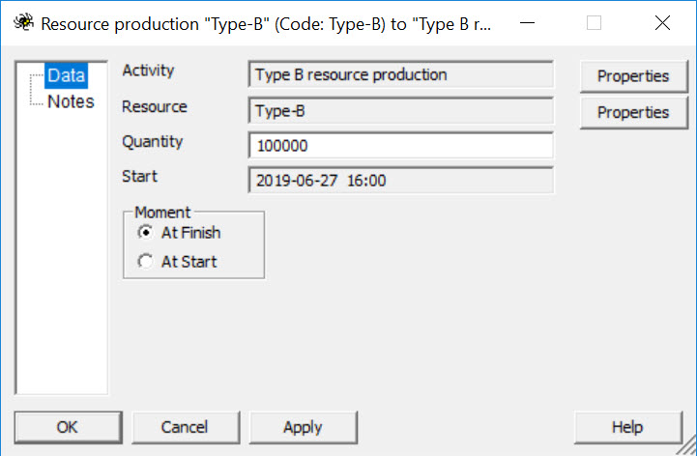This screenshot has height=456, width=697.
Task: Click the maximize button in the title bar
Action: point(594,23)
